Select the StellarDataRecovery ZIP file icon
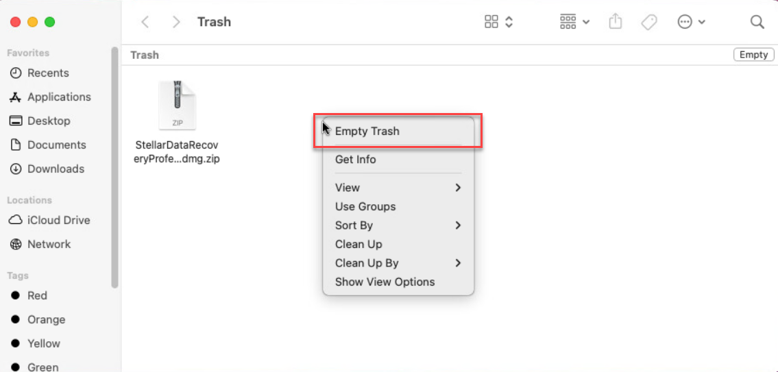 [x=178, y=106]
